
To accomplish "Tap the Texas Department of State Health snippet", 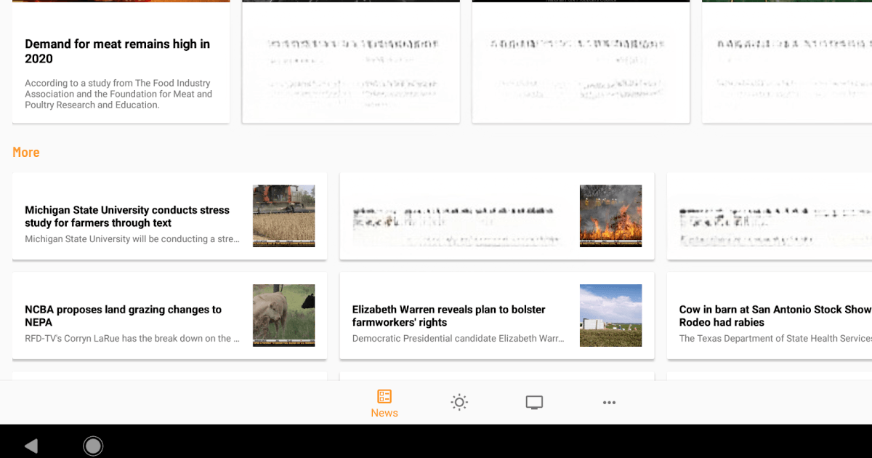I will click(775, 338).
